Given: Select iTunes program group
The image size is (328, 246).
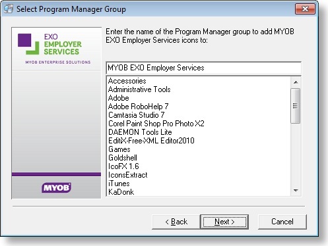Looking at the screenshot, I should pos(119,184).
